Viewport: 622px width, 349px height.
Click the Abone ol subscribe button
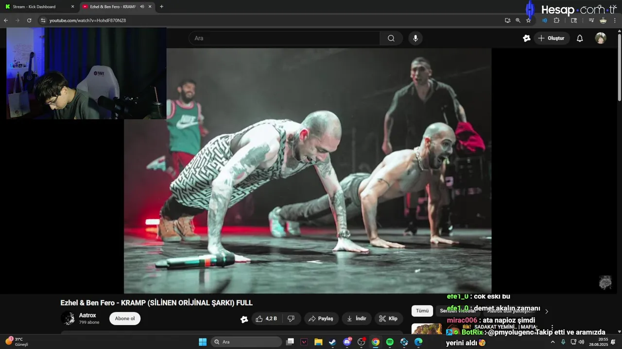click(125, 318)
